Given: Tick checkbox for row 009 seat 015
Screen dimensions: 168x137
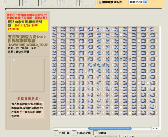Looking at the screenshot, I should tap(59, 77).
